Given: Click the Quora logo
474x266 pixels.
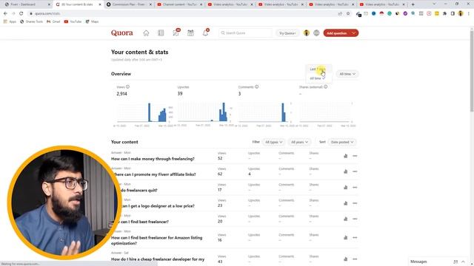Looking at the screenshot, I should (121, 33).
